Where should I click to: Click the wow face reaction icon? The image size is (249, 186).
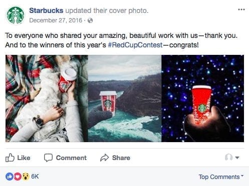coord(26,177)
